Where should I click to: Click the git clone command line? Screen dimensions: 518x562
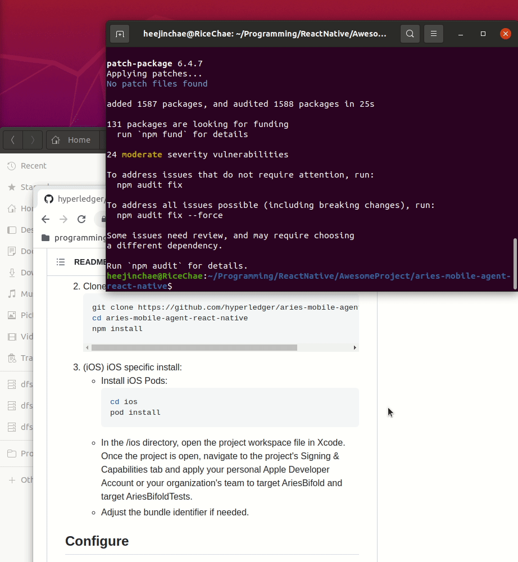[x=225, y=307]
